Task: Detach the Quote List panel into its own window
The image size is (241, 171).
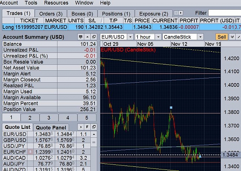Action: coord(94,127)
